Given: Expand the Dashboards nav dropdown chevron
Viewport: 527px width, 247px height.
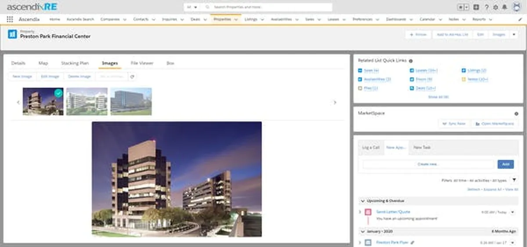Looking at the screenshot, I should click(411, 19).
